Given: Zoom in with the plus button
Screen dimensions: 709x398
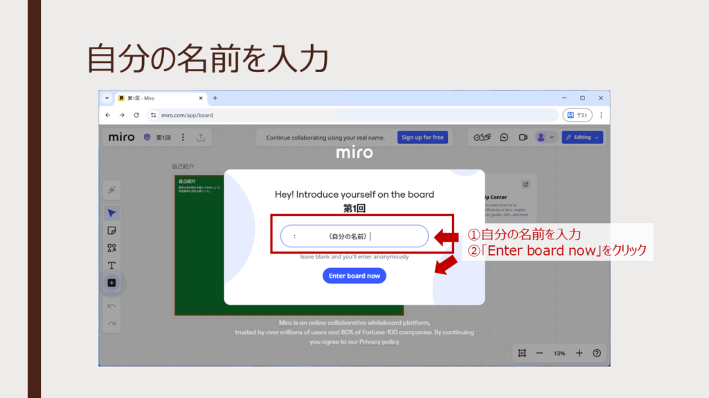Looking at the screenshot, I should point(579,353).
